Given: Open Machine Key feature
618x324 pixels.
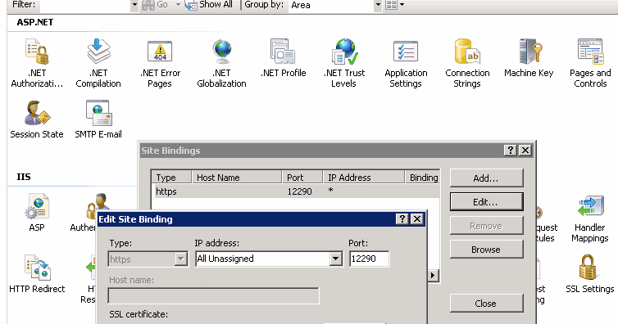Looking at the screenshot, I should [x=529, y=58].
